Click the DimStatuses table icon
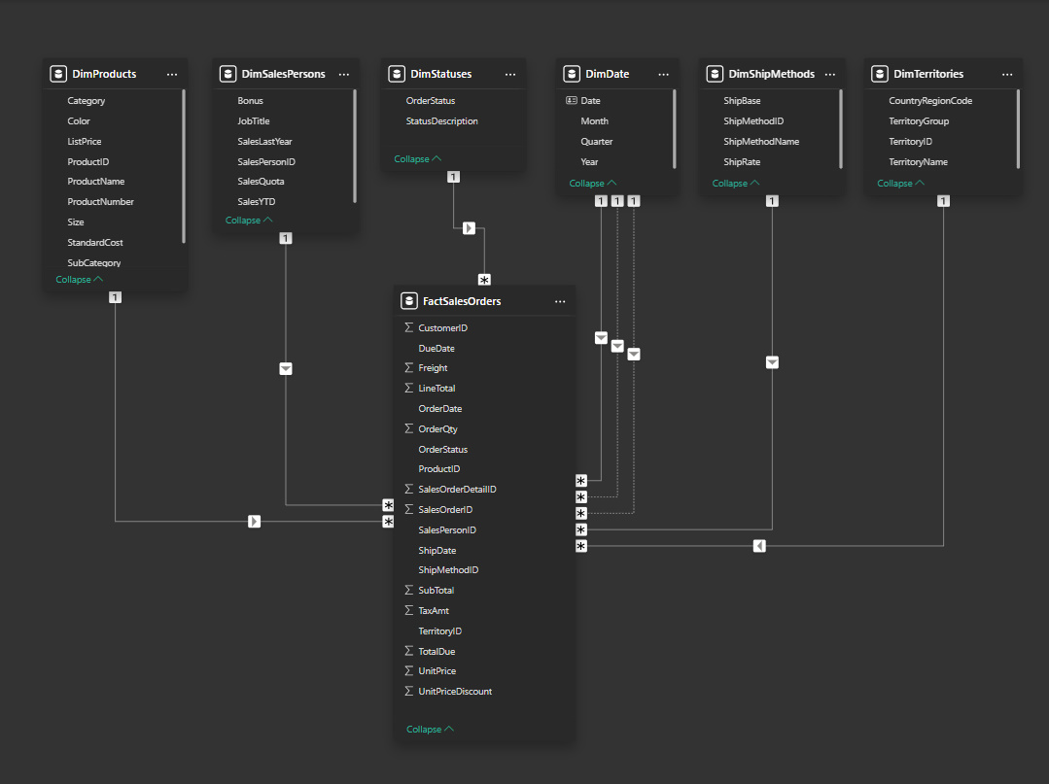This screenshot has height=784, width=1049. click(397, 74)
